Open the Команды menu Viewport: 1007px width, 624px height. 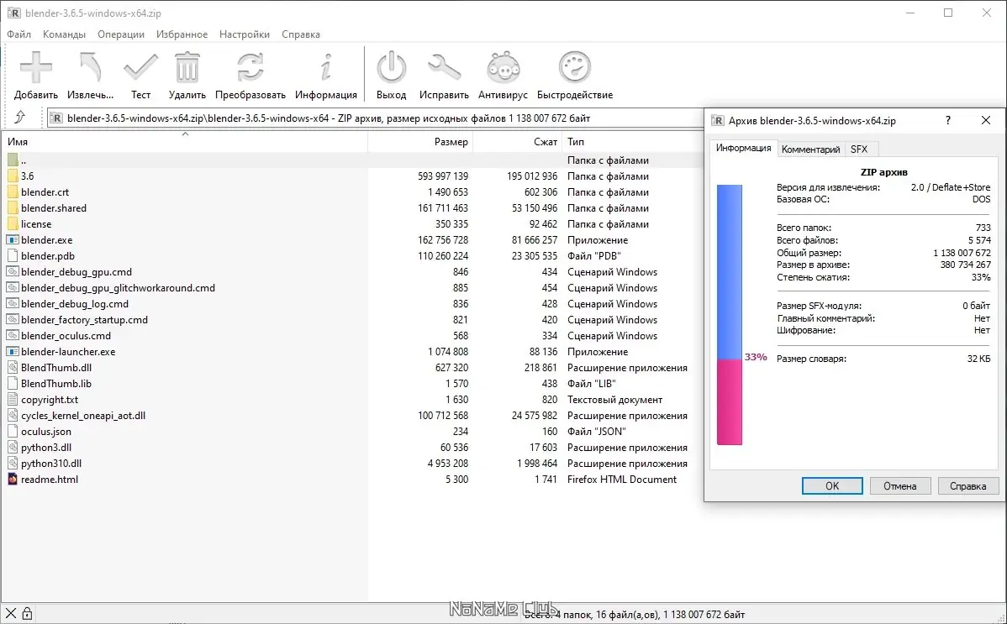tap(64, 34)
